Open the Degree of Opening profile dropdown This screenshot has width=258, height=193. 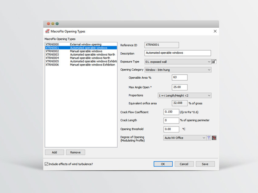[x=204, y=138]
